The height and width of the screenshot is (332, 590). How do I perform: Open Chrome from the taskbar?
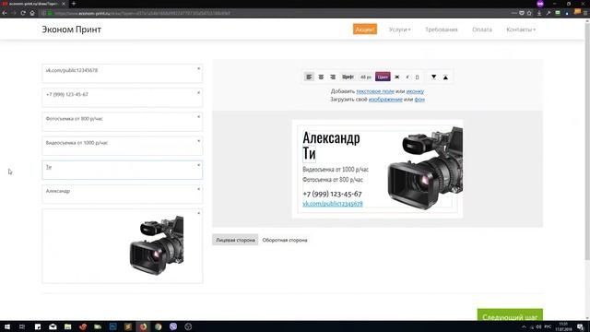[158, 326]
